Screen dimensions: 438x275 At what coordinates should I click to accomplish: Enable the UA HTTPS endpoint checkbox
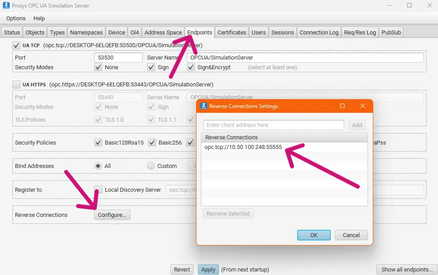(16, 85)
